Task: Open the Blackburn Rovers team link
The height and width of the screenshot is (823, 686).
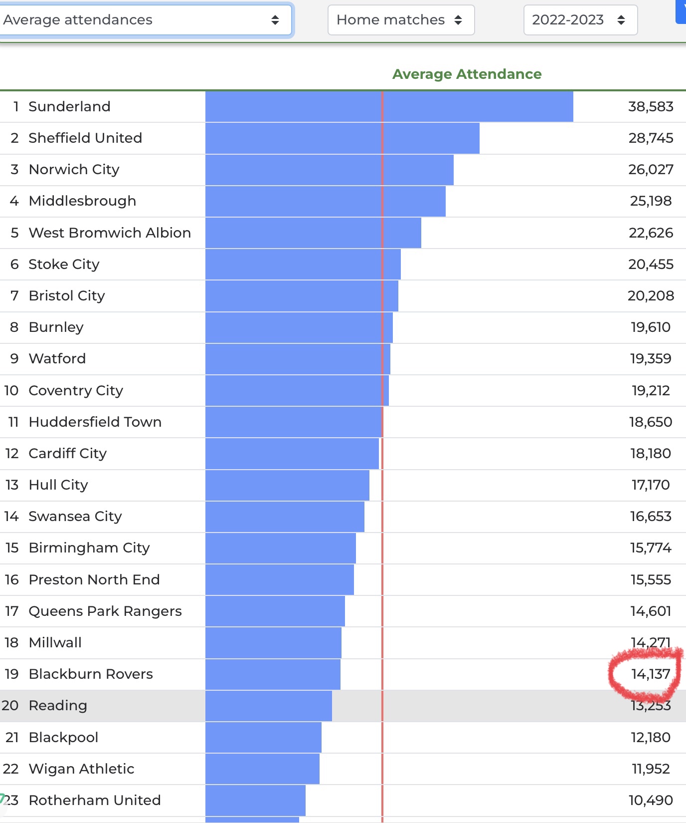Action: 91,674
